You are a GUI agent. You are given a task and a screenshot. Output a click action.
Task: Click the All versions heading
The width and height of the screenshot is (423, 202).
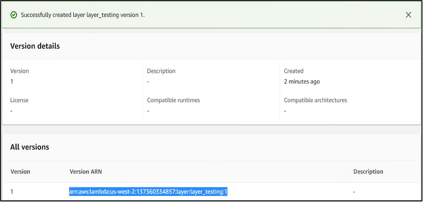click(x=30, y=147)
